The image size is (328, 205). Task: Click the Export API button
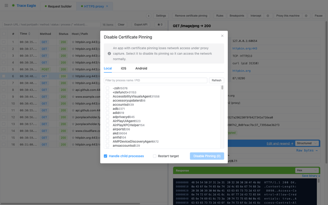141,24
